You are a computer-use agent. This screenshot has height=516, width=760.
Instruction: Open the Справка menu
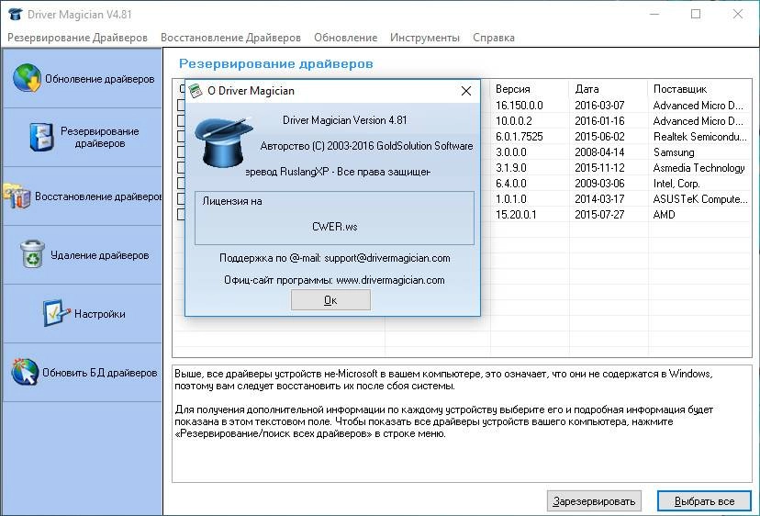[494, 38]
